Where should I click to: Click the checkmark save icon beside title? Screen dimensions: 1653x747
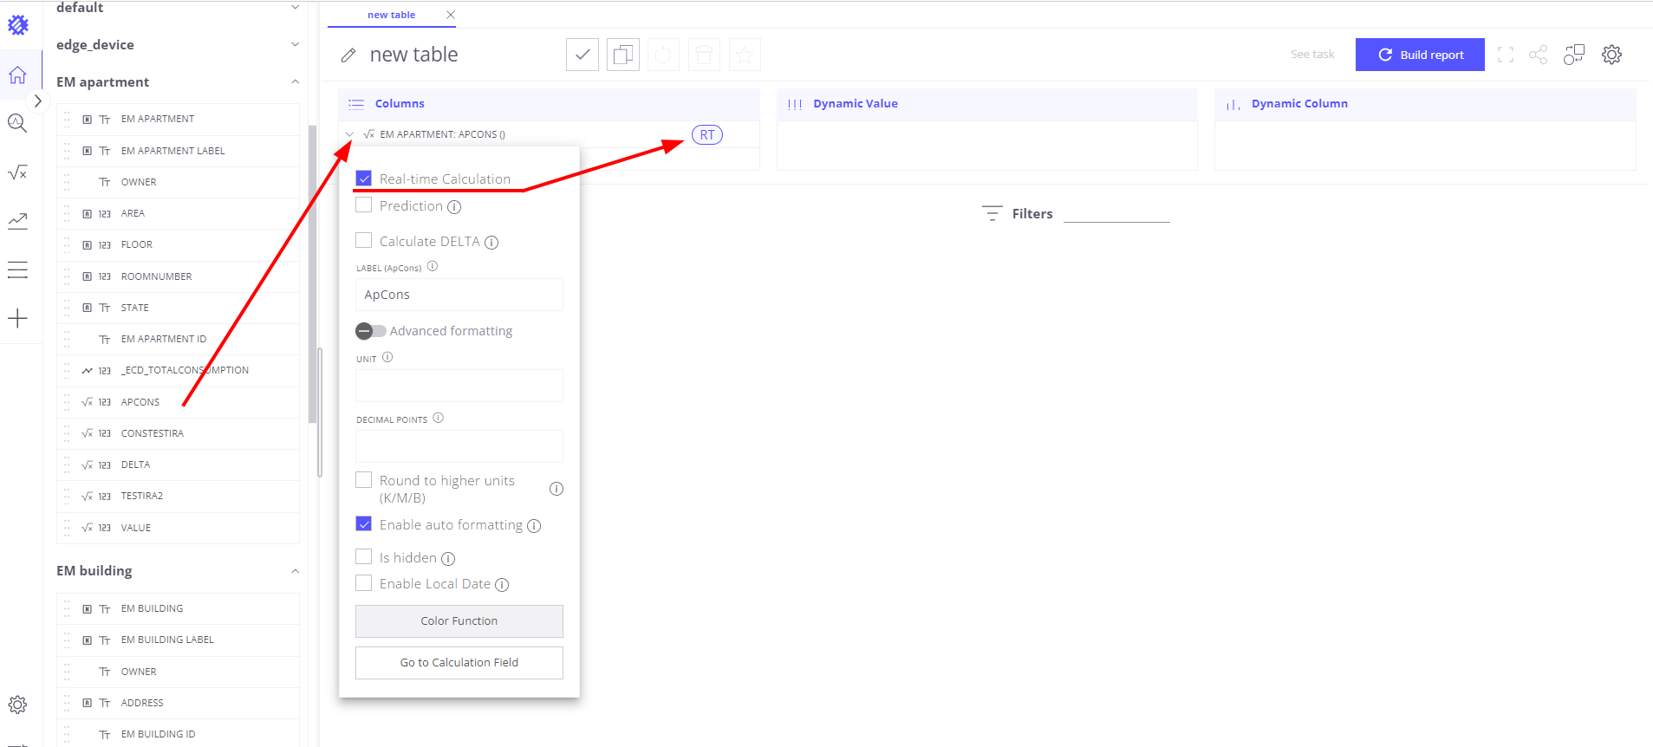pyautogui.click(x=582, y=55)
